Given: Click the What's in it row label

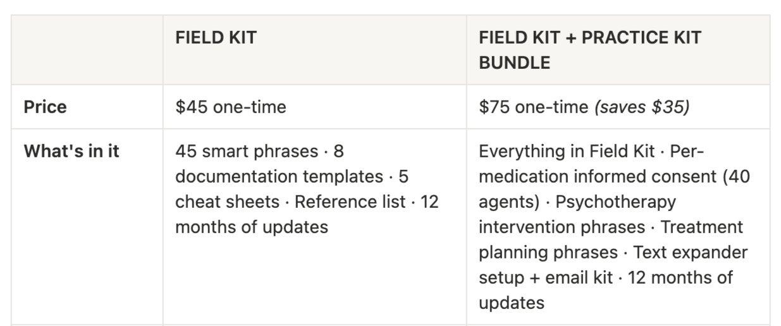Looking at the screenshot, I should 71,152.
